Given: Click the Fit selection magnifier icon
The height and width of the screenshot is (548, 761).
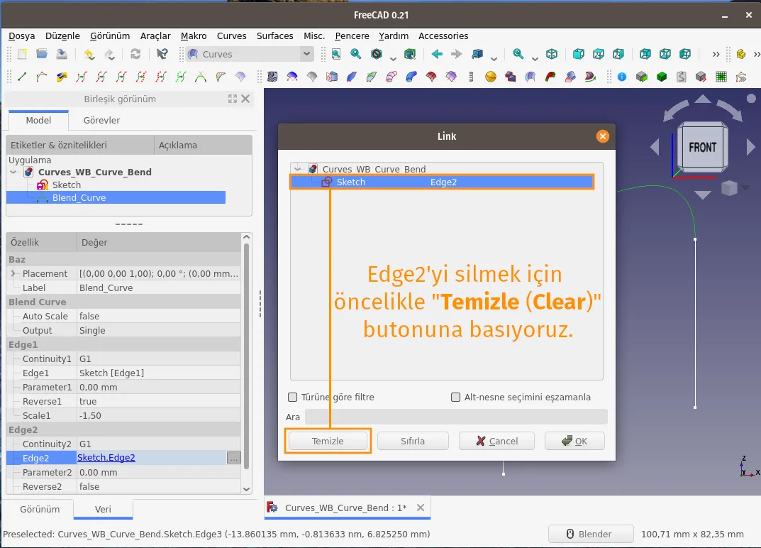Looking at the screenshot, I should (x=356, y=54).
